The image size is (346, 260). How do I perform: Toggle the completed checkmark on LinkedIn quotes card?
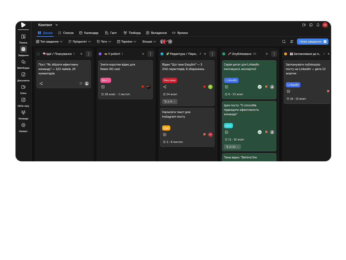(x=260, y=87)
